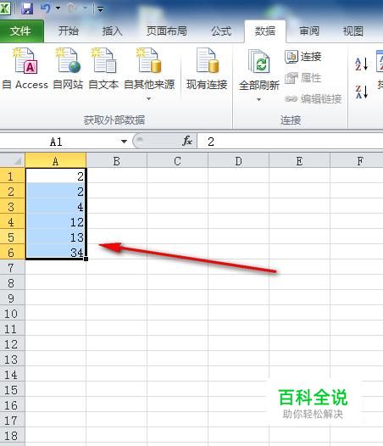The image size is (383, 446).
Task: Select row 18 header
Action: [12, 436]
